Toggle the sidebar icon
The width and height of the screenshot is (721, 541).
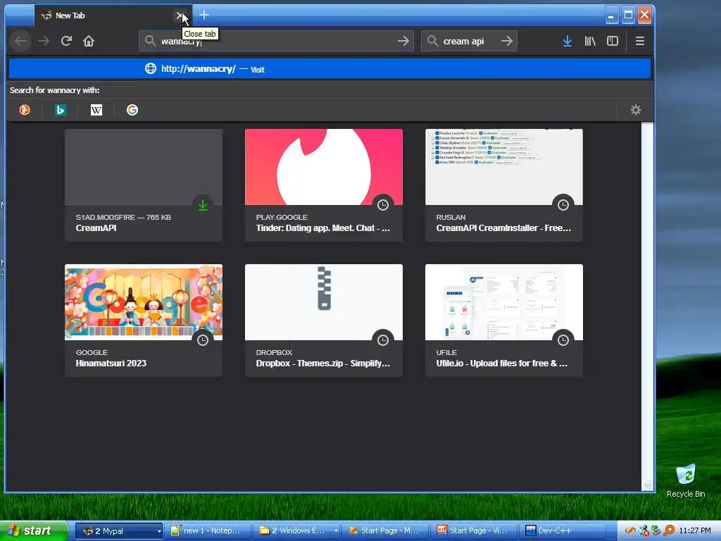pyautogui.click(x=613, y=42)
